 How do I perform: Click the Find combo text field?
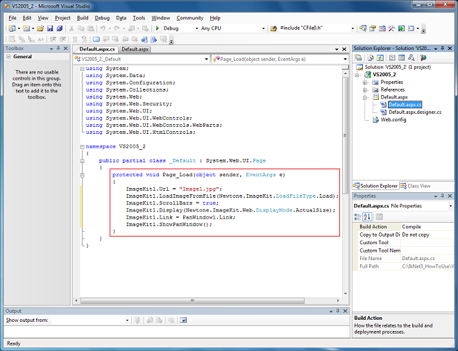click(x=314, y=28)
